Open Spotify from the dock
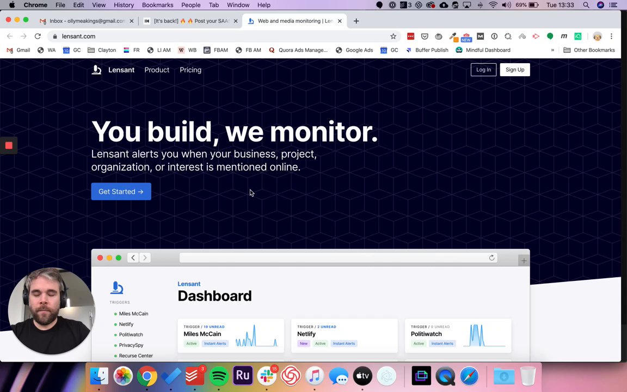 pos(219,376)
